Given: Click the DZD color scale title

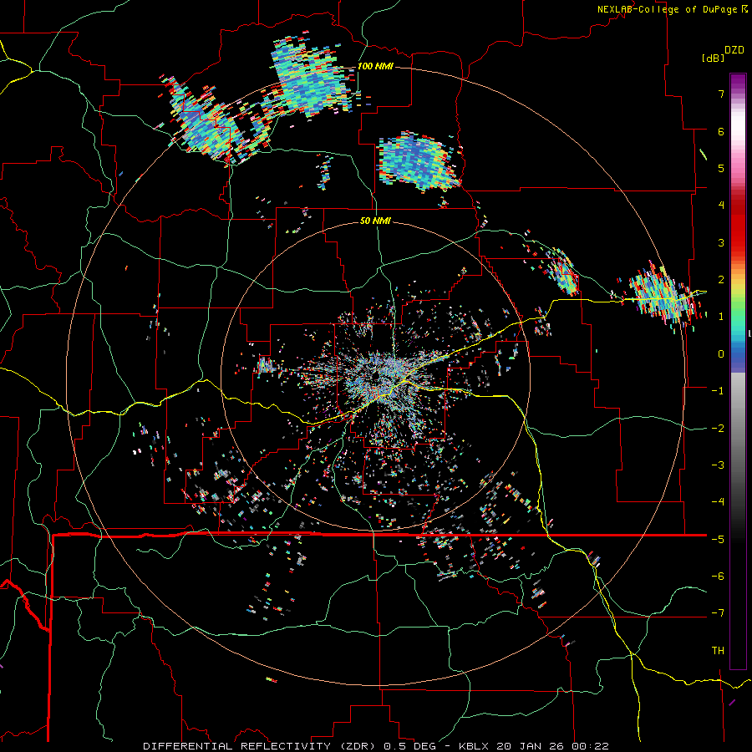Looking at the screenshot, I should (734, 50).
